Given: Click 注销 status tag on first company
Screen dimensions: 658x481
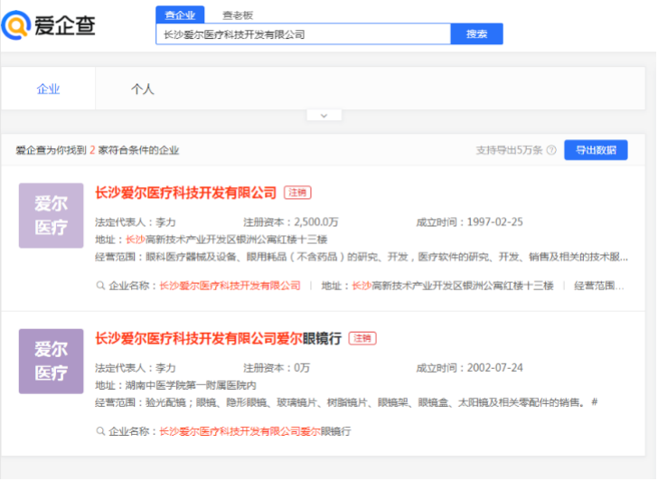Looking at the screenshot, I should tap(298, 193).
